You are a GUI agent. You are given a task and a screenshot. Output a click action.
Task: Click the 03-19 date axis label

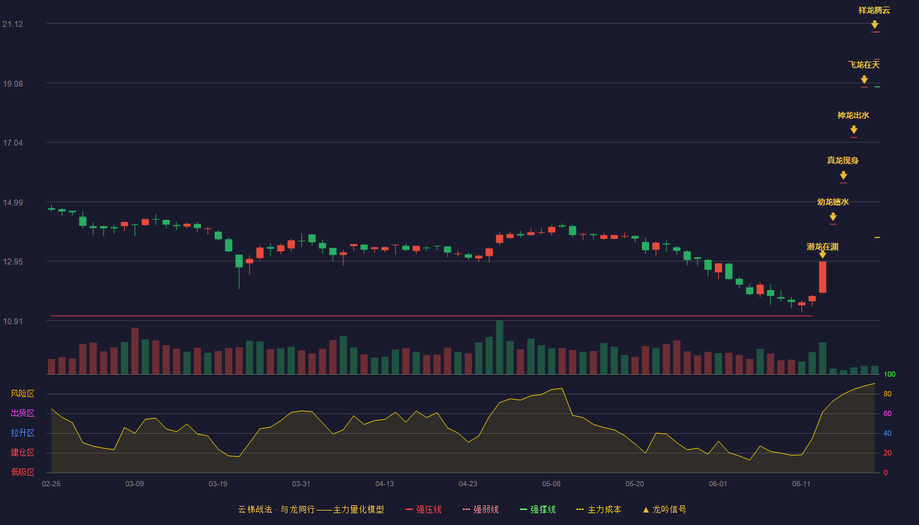click(x=218, y=484)
